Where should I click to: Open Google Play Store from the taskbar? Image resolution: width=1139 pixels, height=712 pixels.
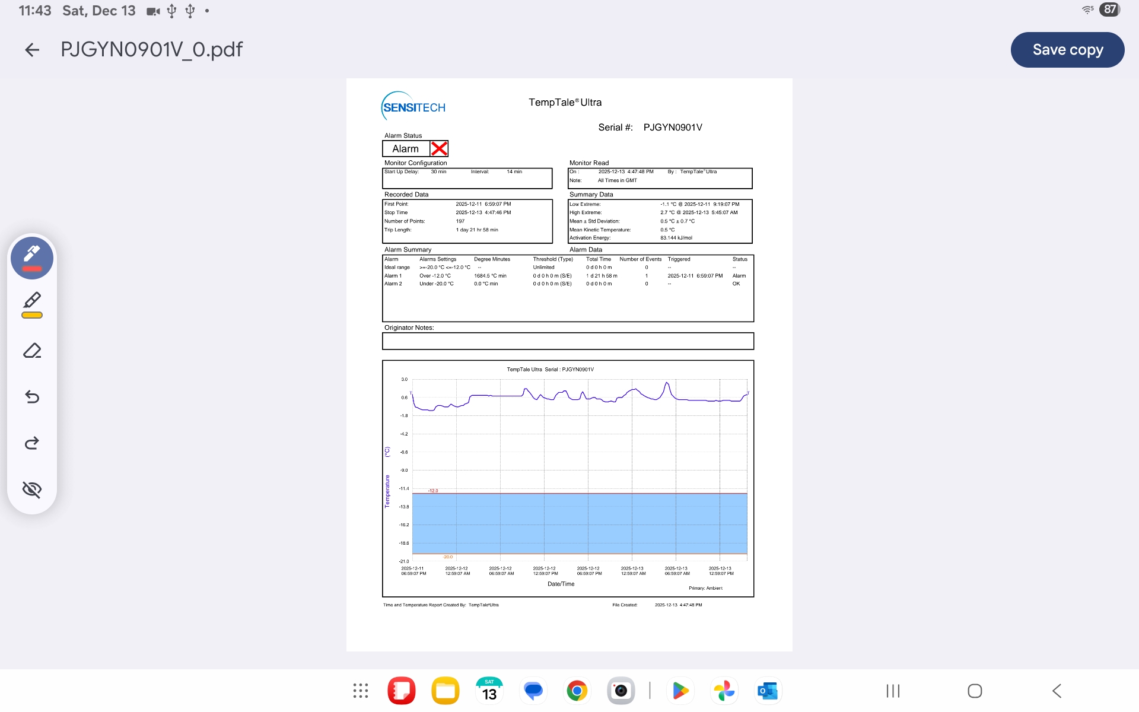pos(680,691)
